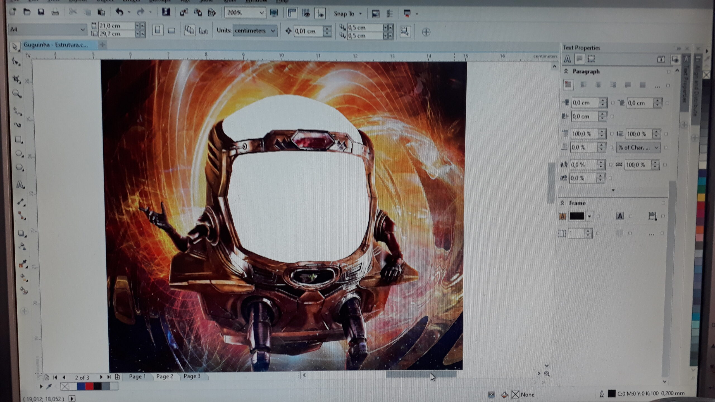Paste from clipboard
The height and width of the screenshot is (402, 715).
(x=101, y=12)
